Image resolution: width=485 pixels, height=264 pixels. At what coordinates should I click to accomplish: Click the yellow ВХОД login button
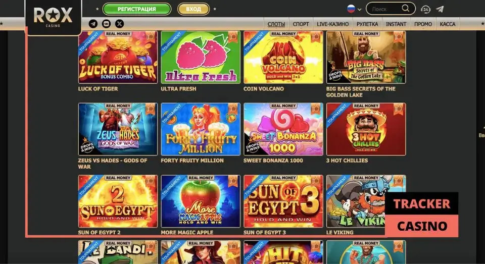pyautogui.click(x=193, y=9)
